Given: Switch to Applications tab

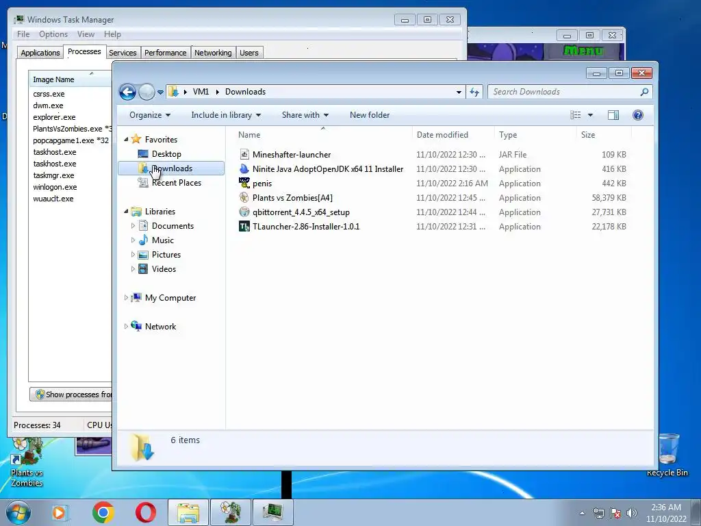Looking at the screenshot, I should [40, 53].
